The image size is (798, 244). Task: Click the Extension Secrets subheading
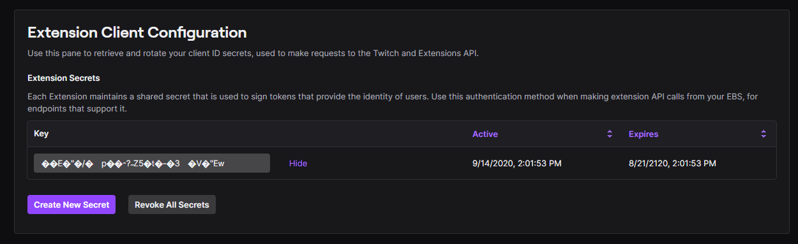pos(64,78)
